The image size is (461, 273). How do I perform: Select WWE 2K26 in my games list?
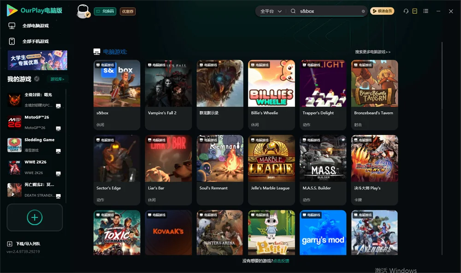(35, 167)
